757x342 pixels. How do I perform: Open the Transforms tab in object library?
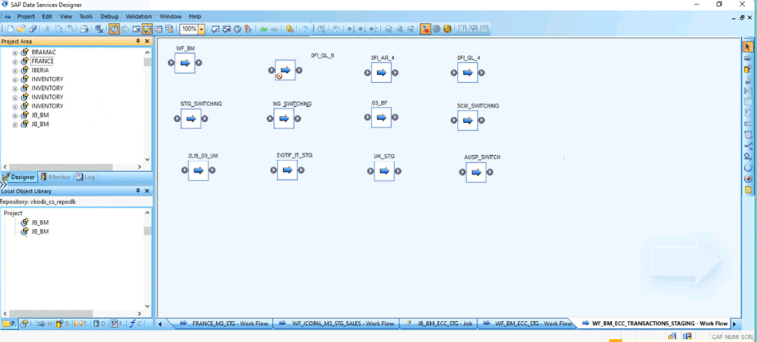[81, 323]
